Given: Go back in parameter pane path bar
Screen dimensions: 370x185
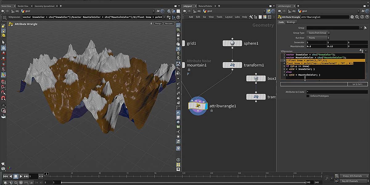Looking at the screenshot, I should coord(279,11).
